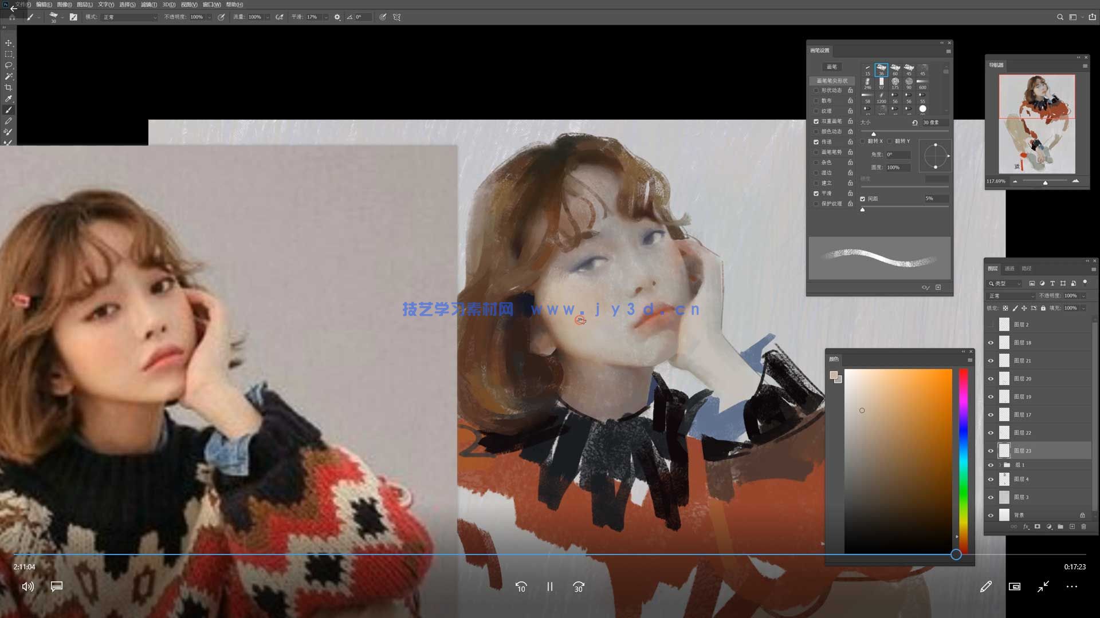Uncheck the 双重画笔 checkbox
This screenshot has height=618, width=1100.
coord(816,121)
